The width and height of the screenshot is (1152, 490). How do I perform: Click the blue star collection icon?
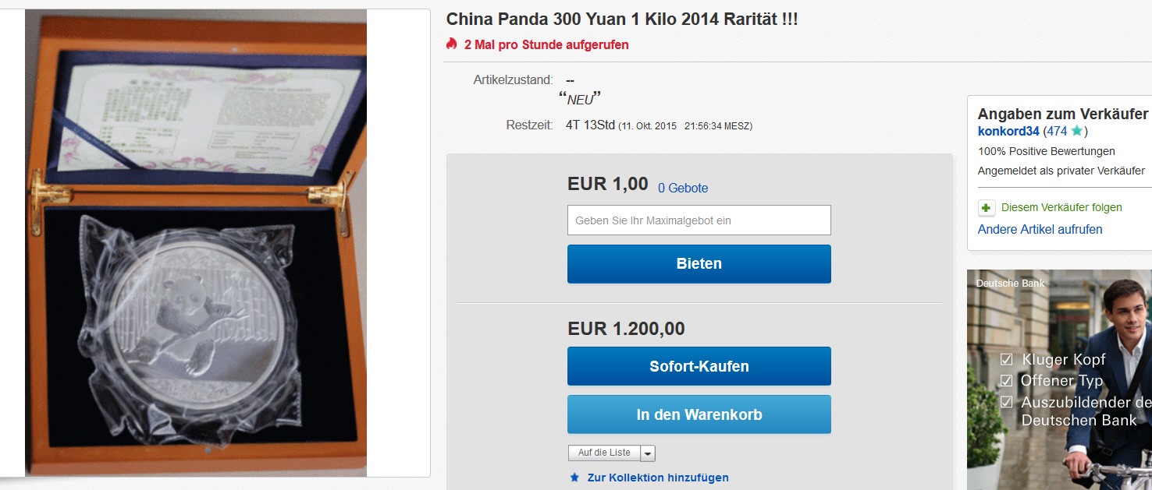coord(575,478)
